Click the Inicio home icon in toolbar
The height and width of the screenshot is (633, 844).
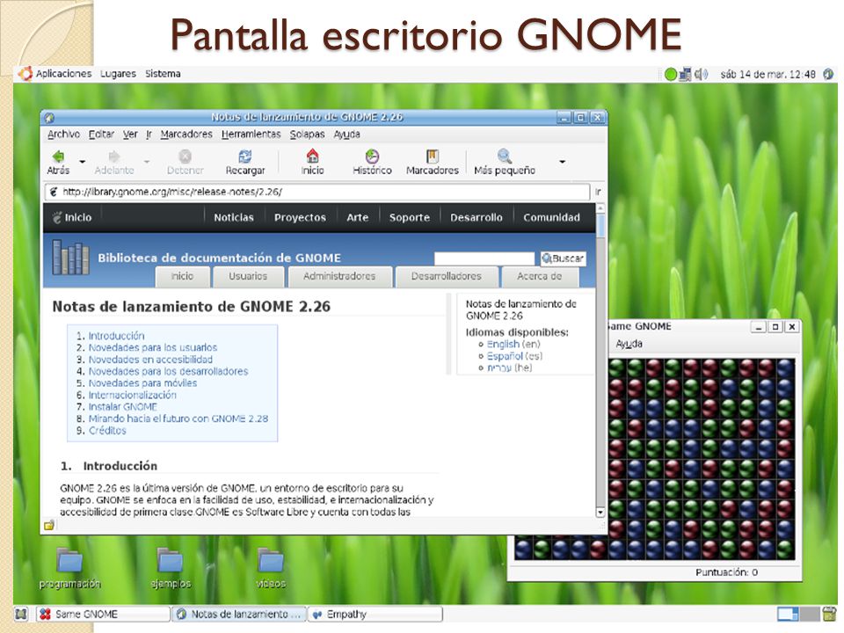tap(312, 156)
